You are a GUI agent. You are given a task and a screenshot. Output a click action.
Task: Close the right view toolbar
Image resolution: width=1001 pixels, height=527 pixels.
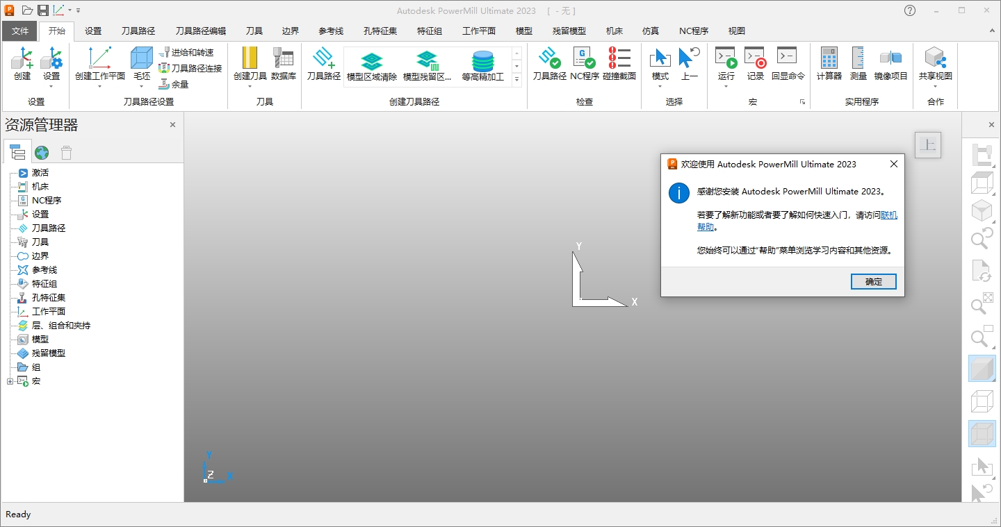pos(992,125)
